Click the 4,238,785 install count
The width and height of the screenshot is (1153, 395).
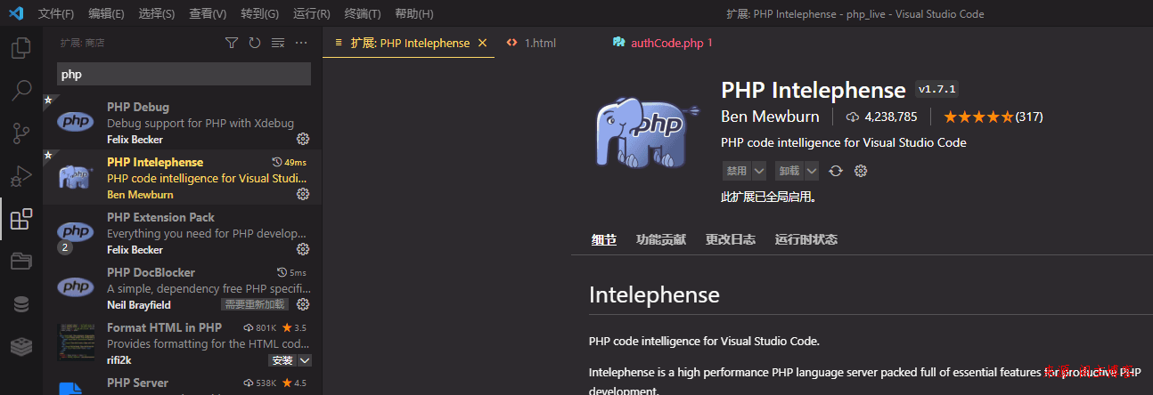pos(881,117)
